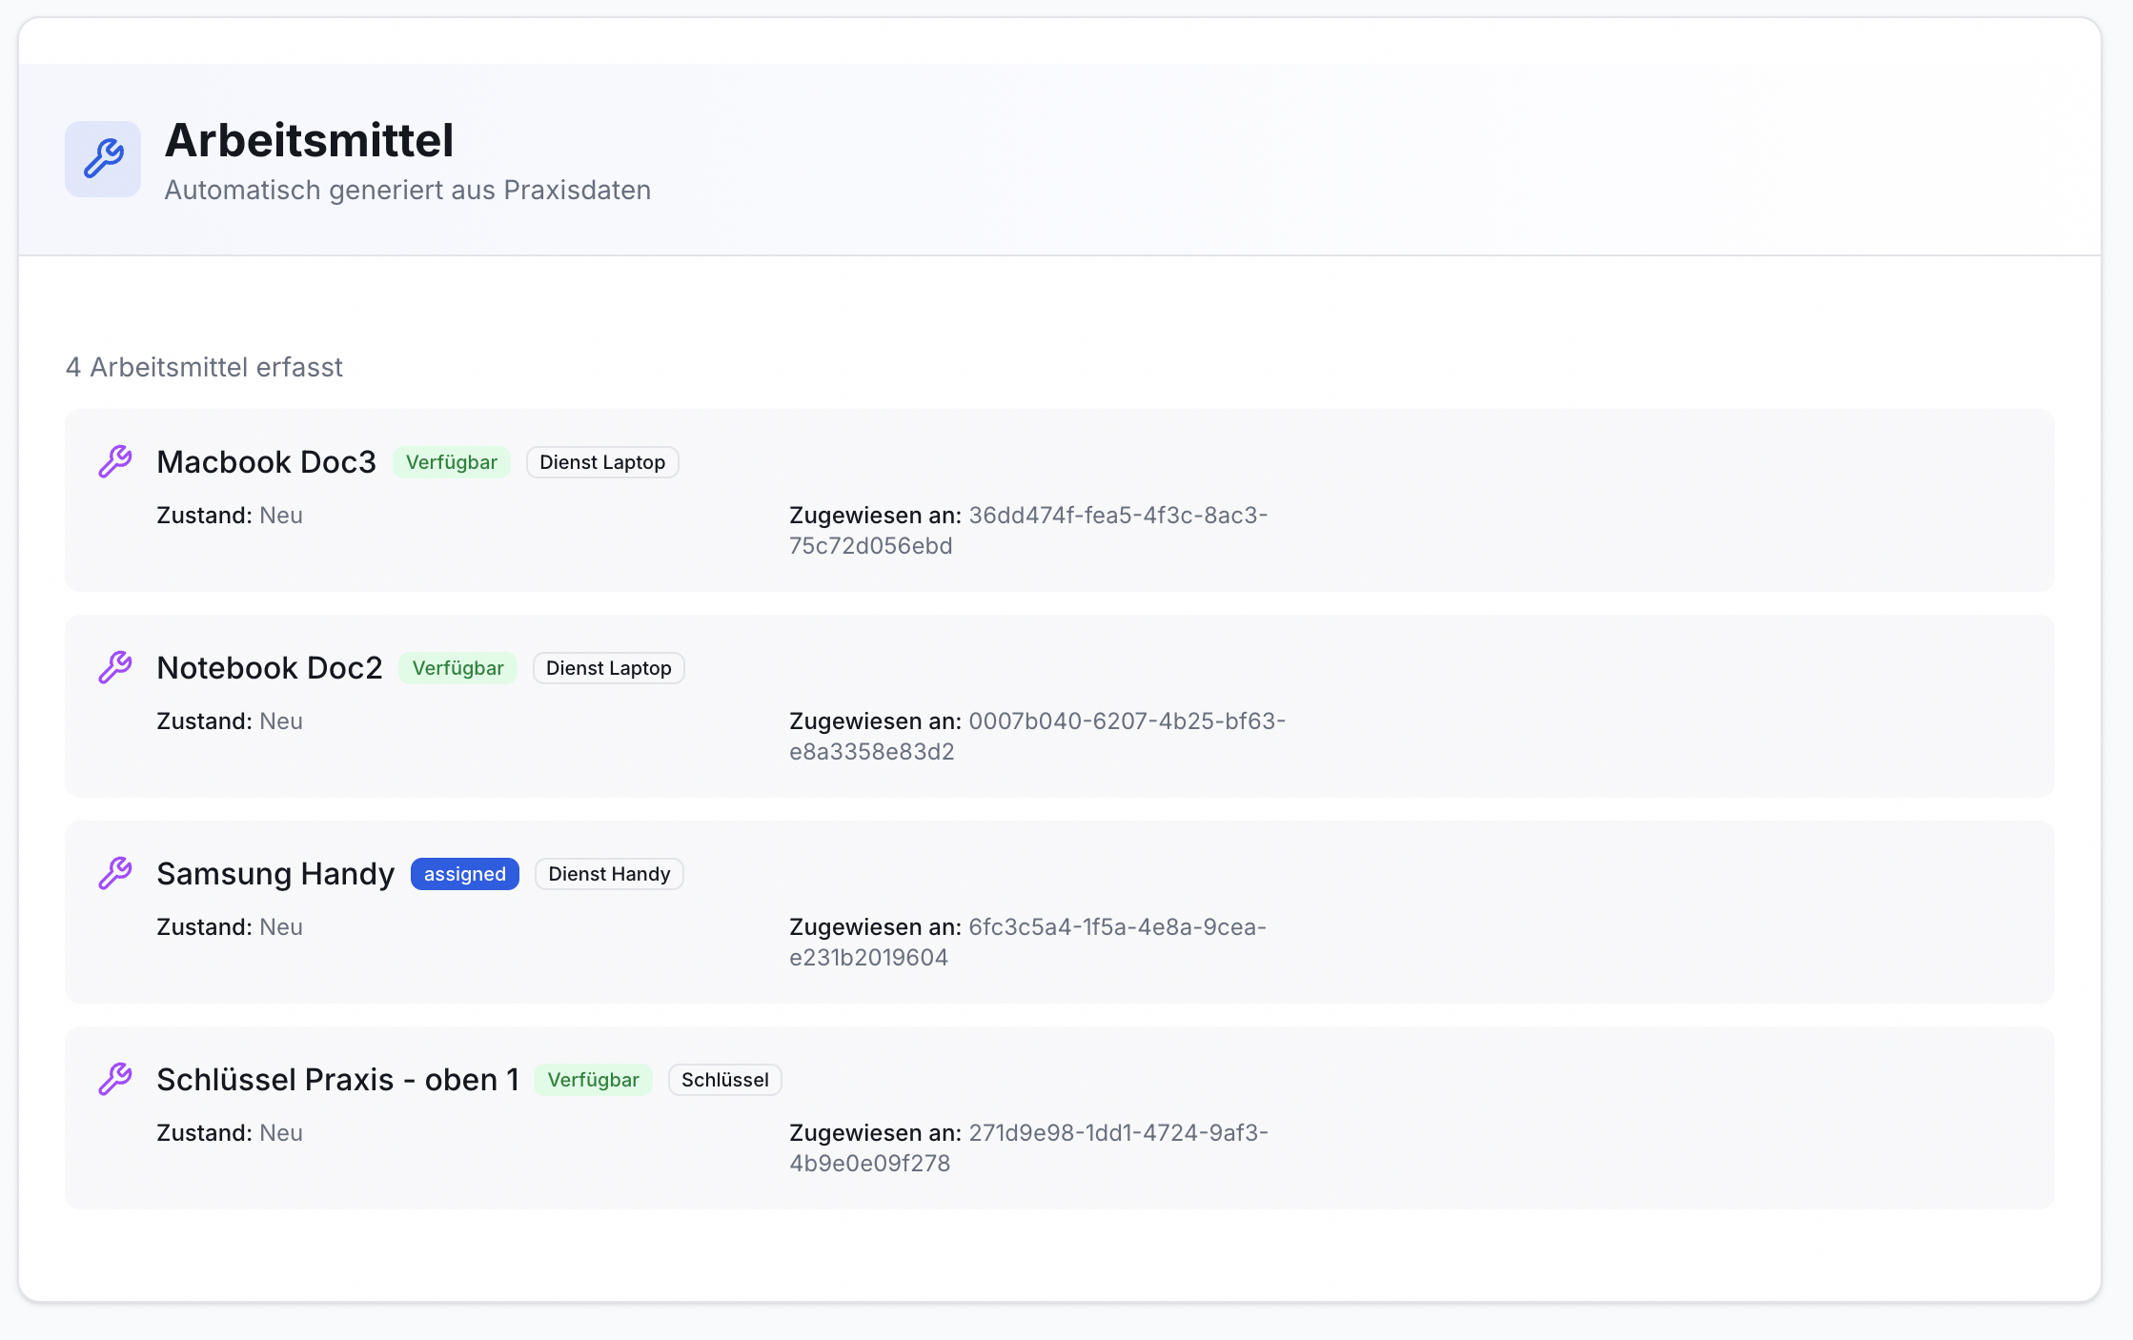This screenshot has width=2133, height=1340.
Task: Click the Dienst Laptop tag on Notebook Doc2
Action: (x=609, y=668)
